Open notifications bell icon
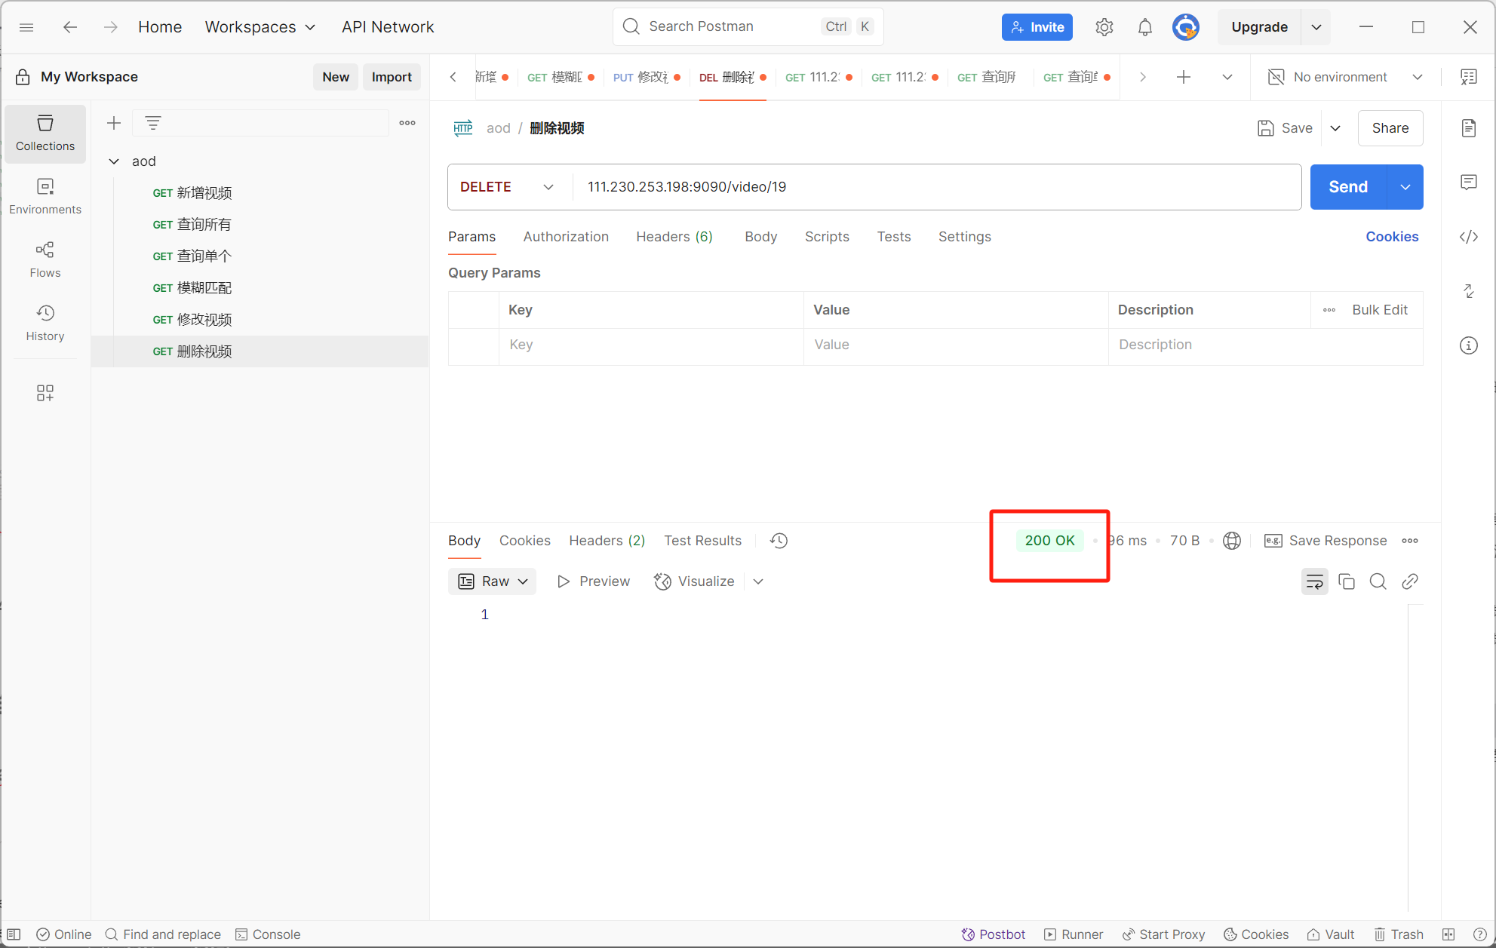Image resolution: width=1496 pixels, height=948 pixels. point(1144,27)
